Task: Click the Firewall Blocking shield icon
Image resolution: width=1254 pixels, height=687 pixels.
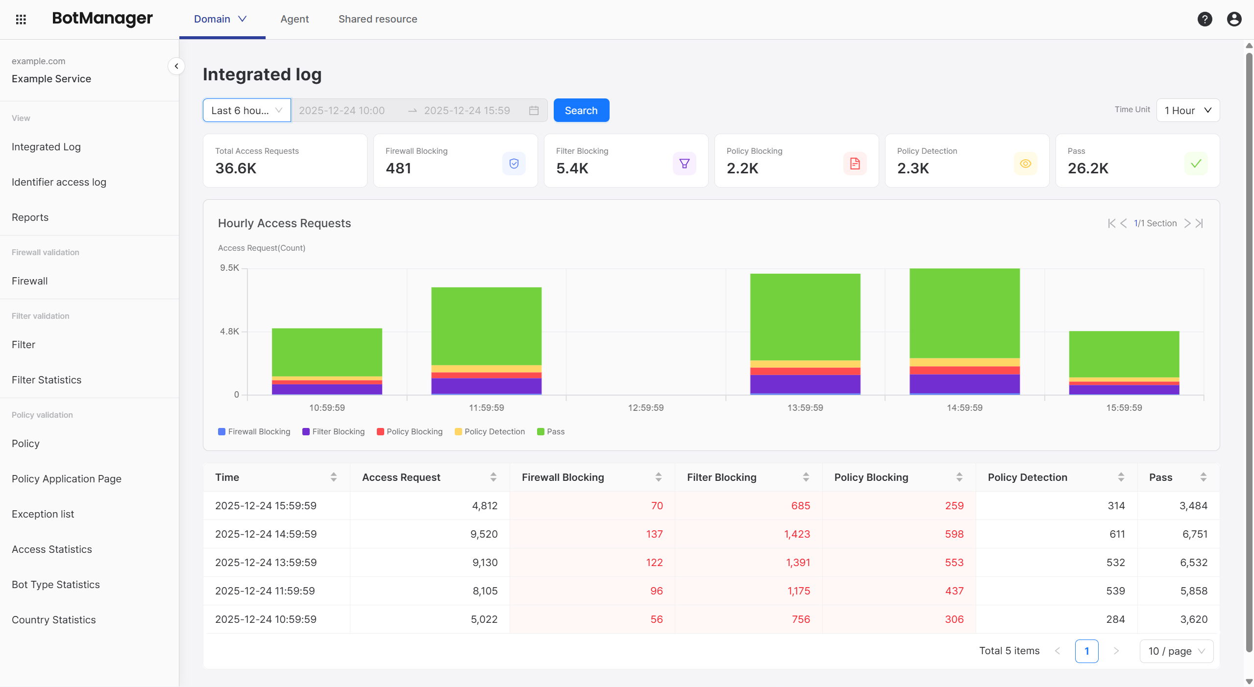Action: tap(514, 164)
